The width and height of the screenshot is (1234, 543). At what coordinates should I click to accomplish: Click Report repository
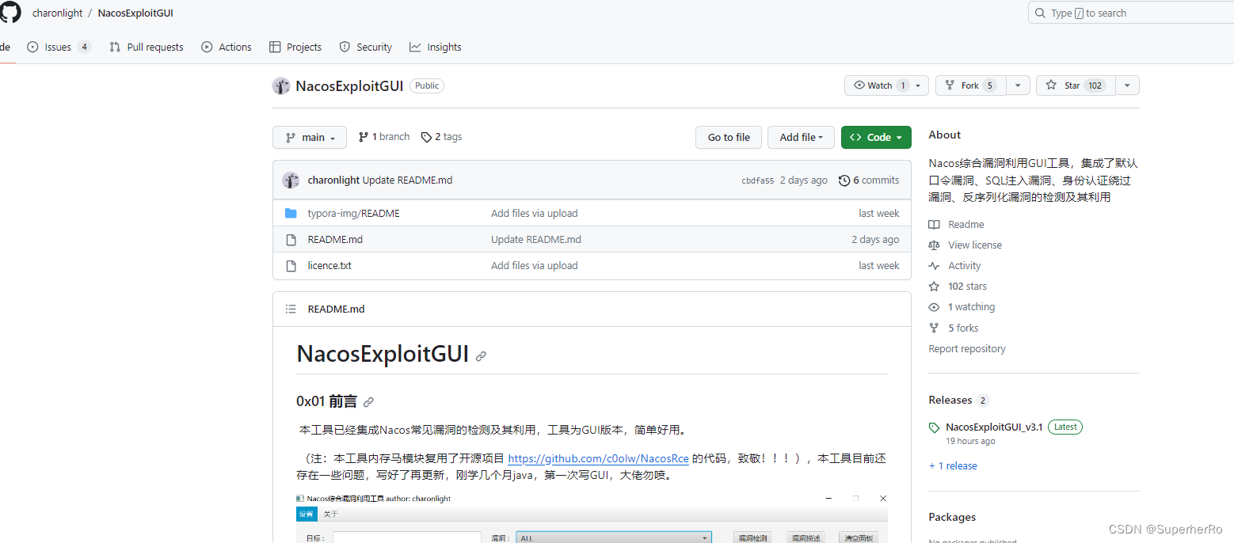(967, 348)
